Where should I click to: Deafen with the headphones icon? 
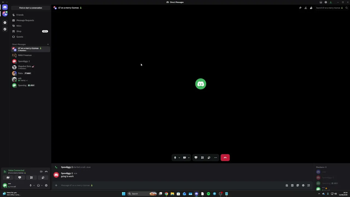[38, 186]
